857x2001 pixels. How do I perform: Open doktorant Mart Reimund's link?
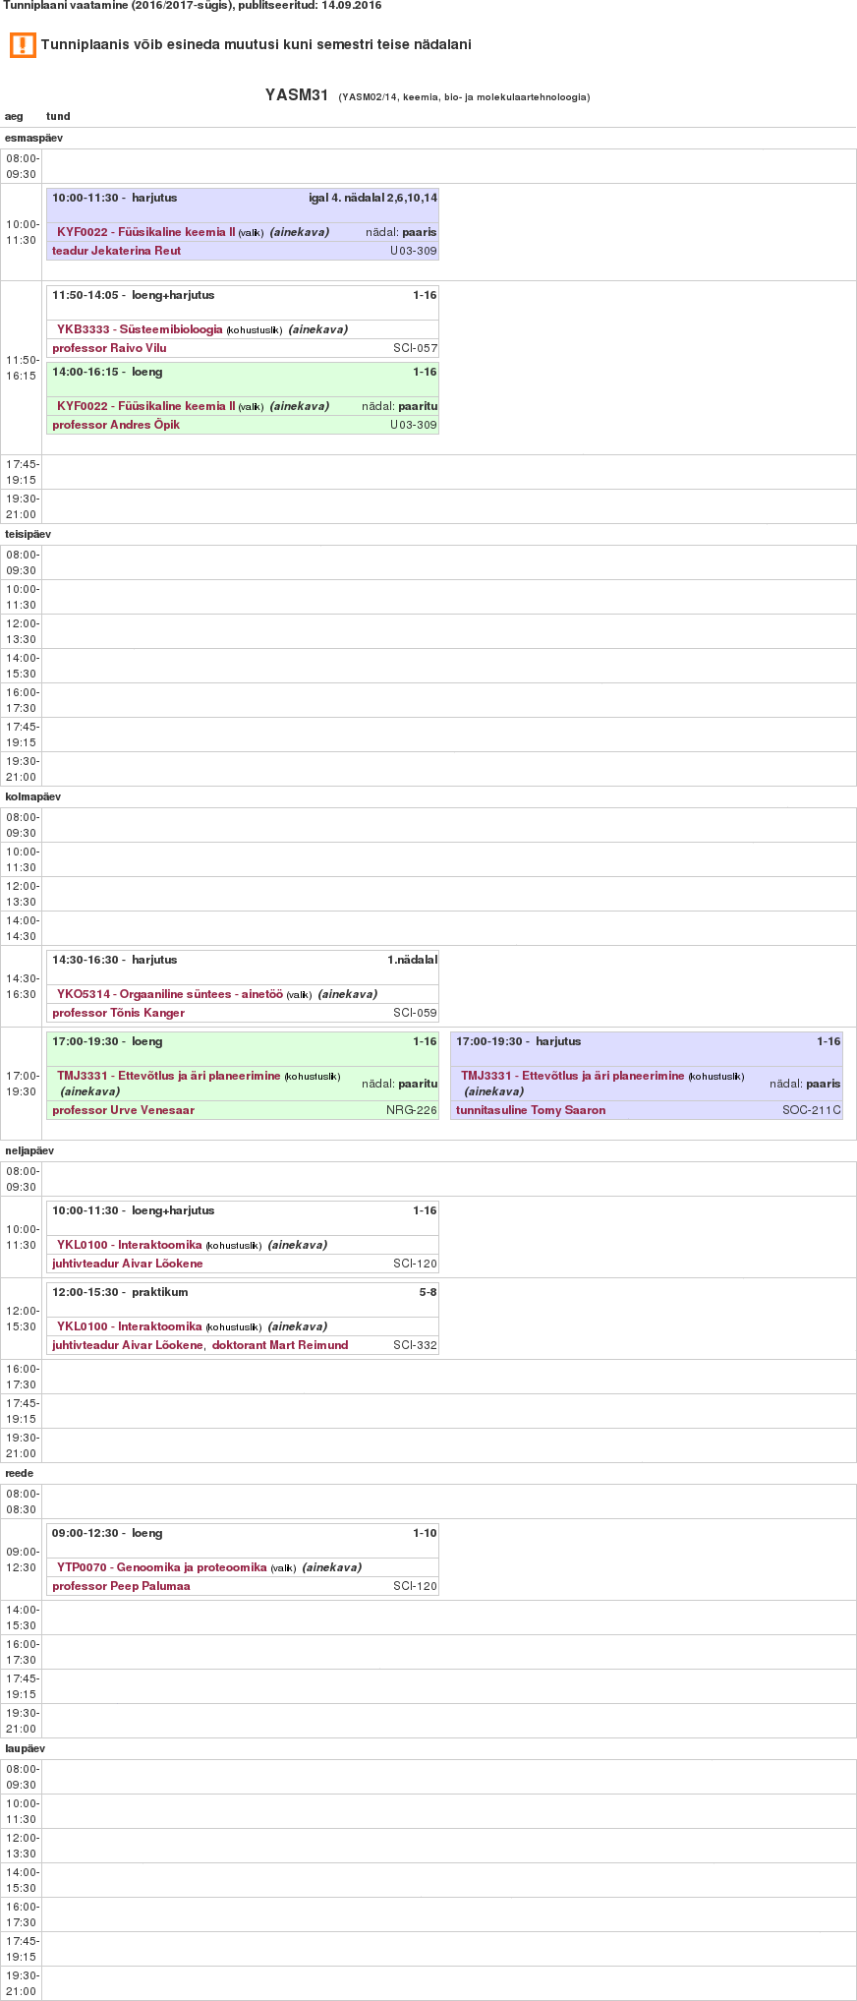(x=280, y=1345)
